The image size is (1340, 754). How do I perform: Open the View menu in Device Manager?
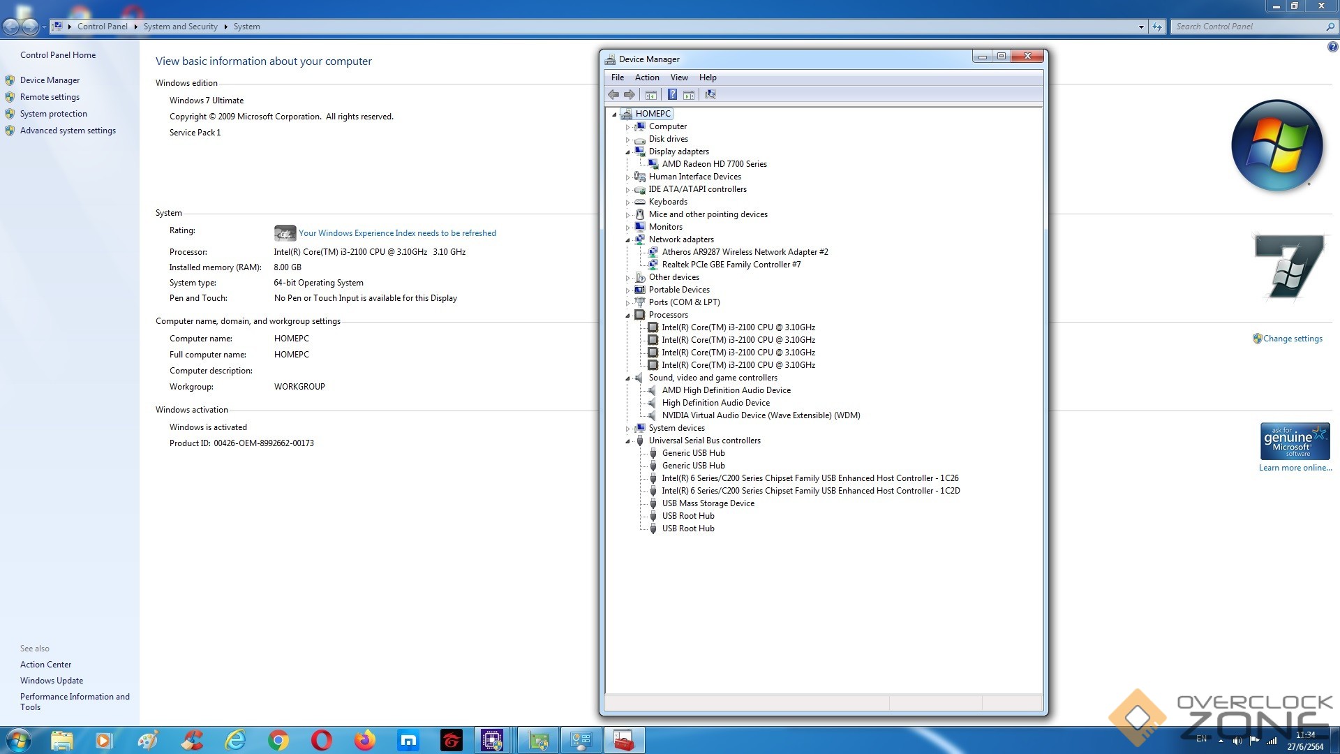pos(678,77)
